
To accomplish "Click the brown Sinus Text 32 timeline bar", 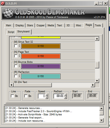I will (x=41, y=46).
